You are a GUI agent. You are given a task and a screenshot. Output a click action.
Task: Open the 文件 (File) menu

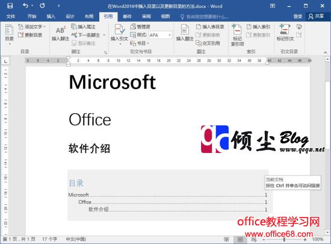(11, 16)
